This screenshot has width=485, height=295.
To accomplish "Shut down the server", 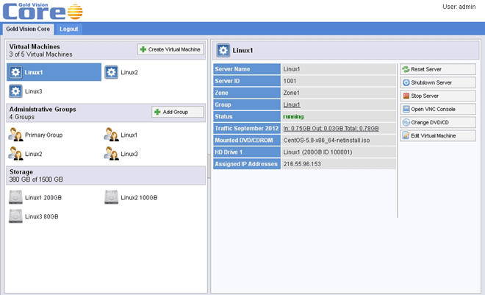I will tap(438, 82).
